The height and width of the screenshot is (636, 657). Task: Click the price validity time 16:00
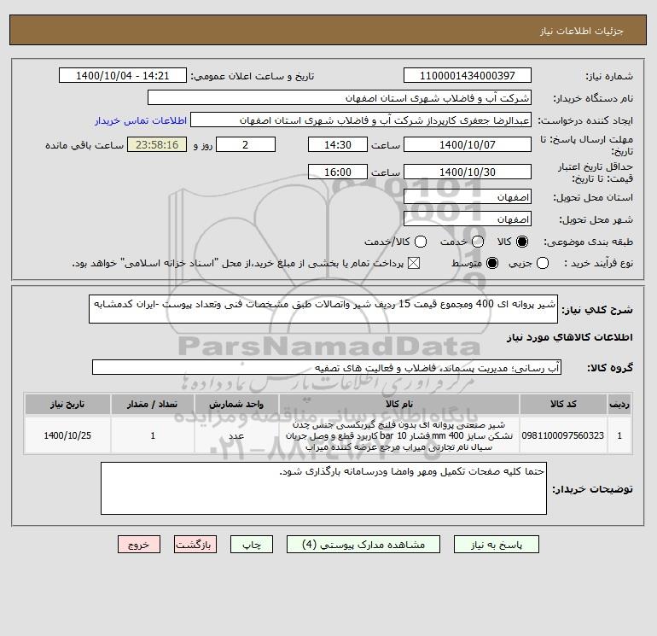point(338,172)
